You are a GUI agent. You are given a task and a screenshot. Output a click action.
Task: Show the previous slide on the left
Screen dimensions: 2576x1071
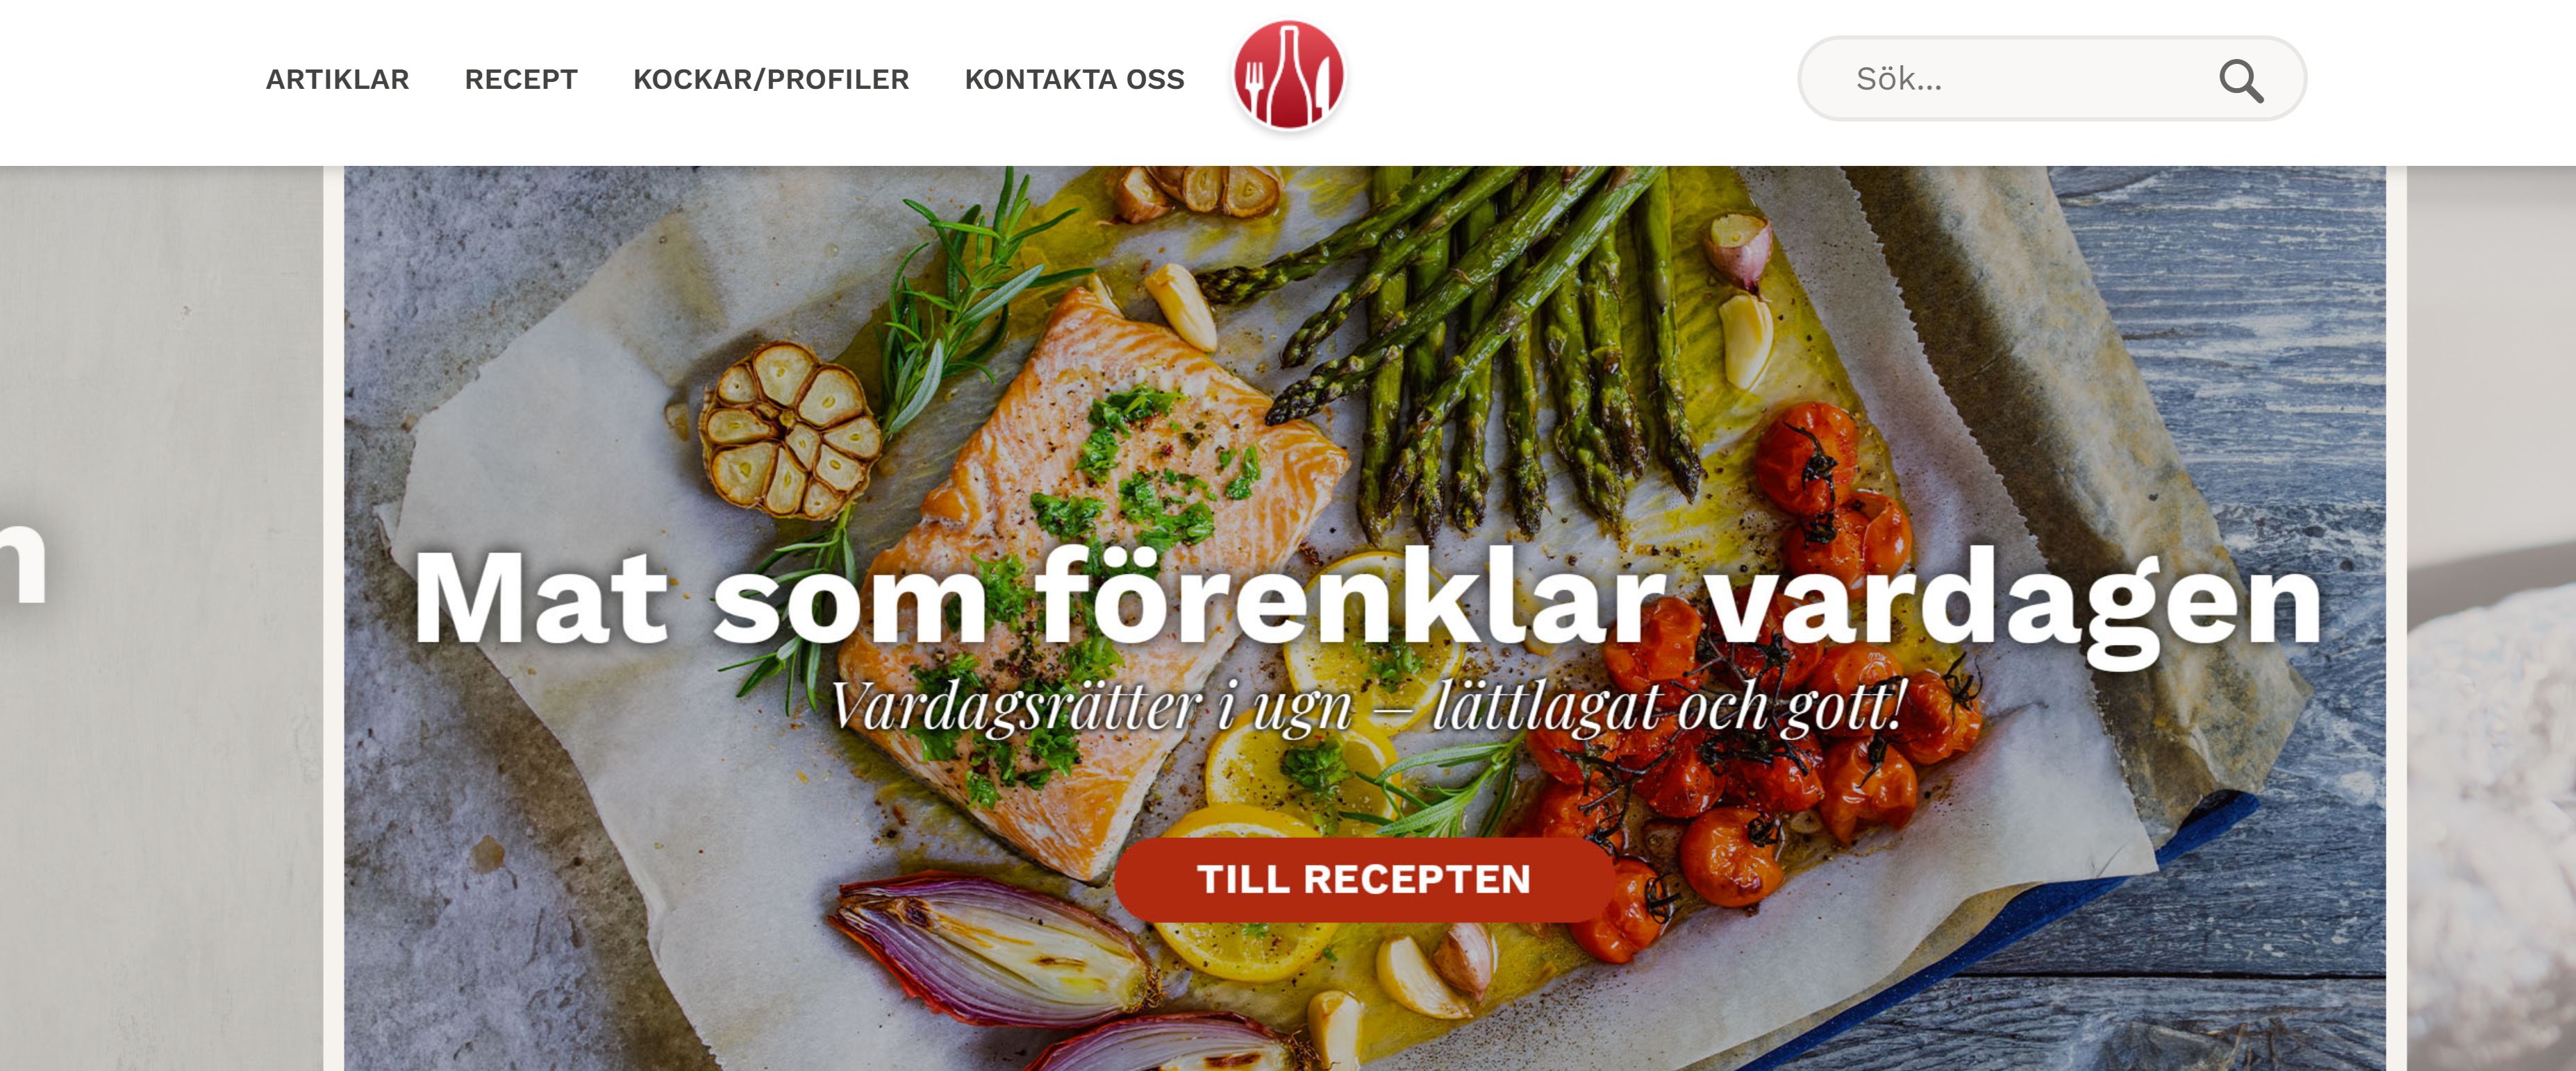tap(162, 618)
